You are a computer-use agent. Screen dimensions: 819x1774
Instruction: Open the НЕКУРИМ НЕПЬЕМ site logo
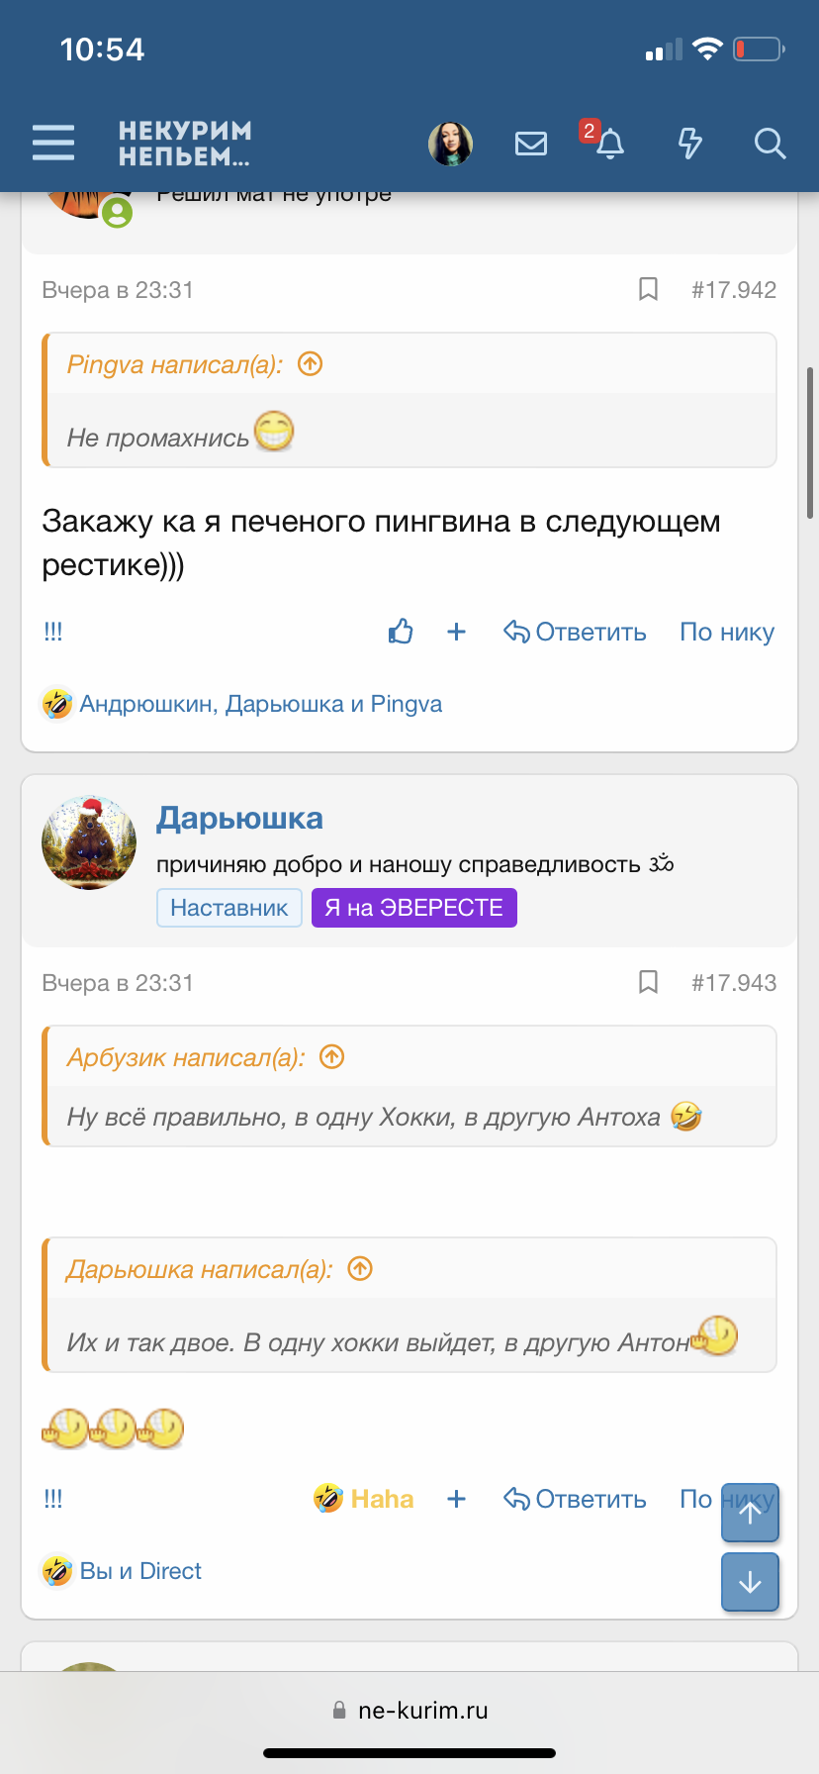(185, 143)
